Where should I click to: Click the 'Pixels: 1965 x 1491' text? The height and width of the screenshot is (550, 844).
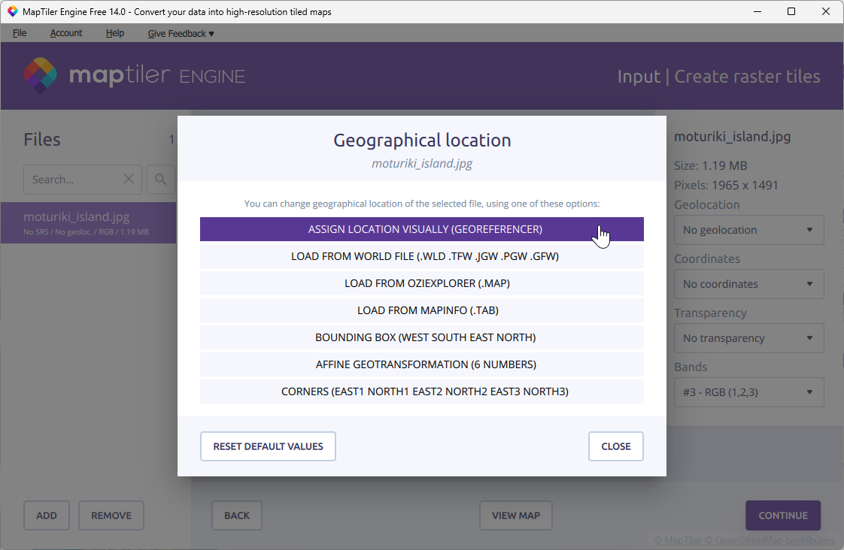(726, 185)
